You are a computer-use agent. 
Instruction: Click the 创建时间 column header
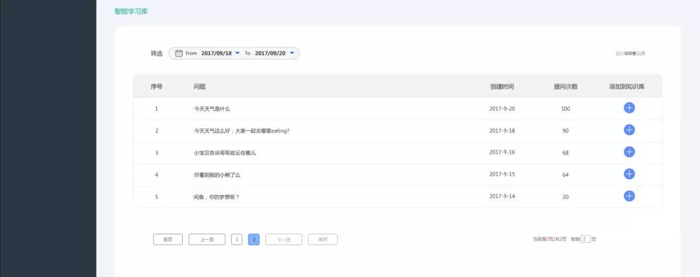[502, 86]
